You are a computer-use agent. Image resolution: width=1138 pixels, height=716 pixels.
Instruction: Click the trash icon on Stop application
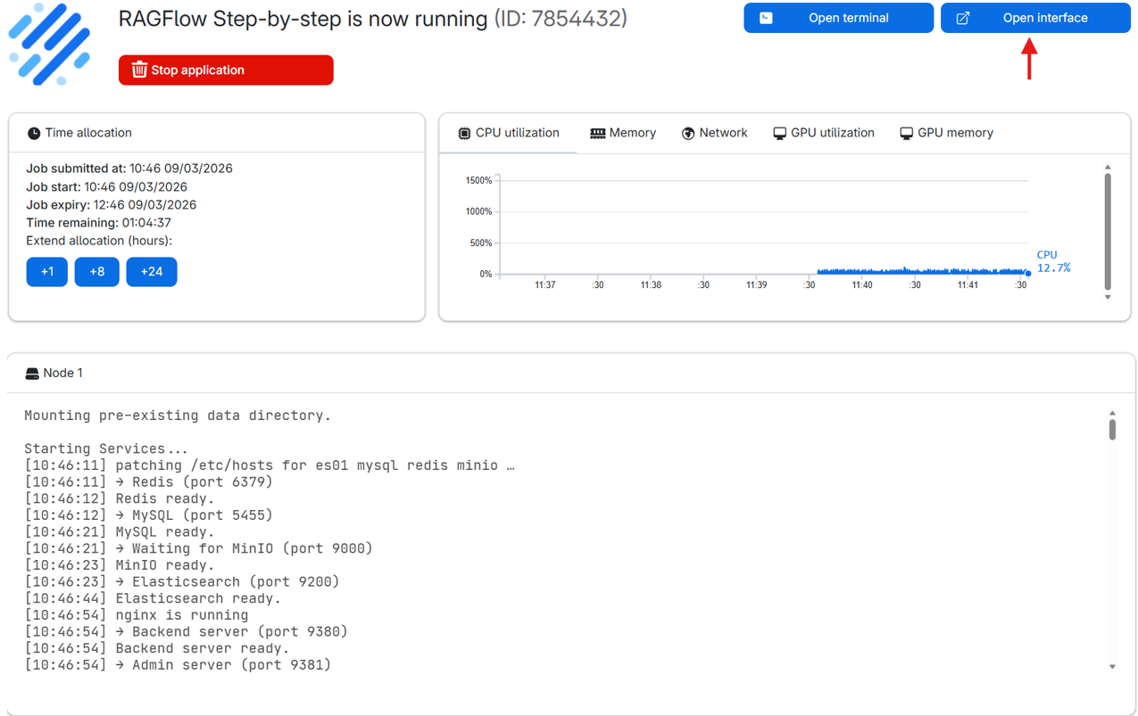click(139, 70)
